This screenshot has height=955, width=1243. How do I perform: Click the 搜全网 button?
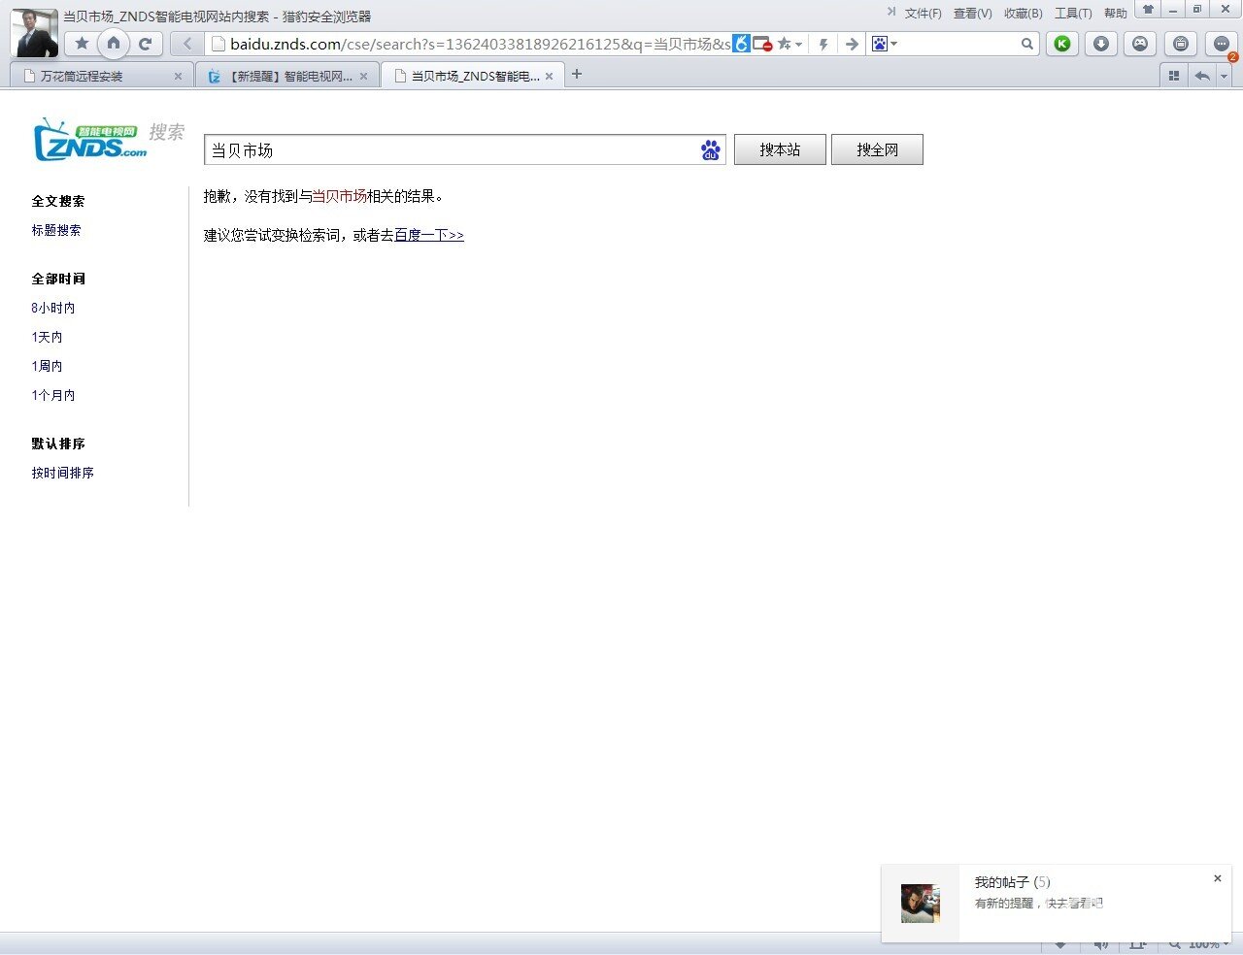click(x=877, y=149)
